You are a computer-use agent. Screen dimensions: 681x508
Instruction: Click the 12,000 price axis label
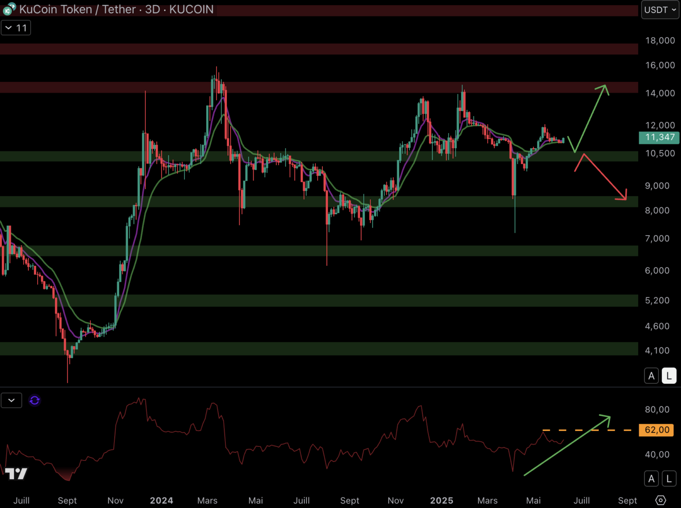coord(660,125)
